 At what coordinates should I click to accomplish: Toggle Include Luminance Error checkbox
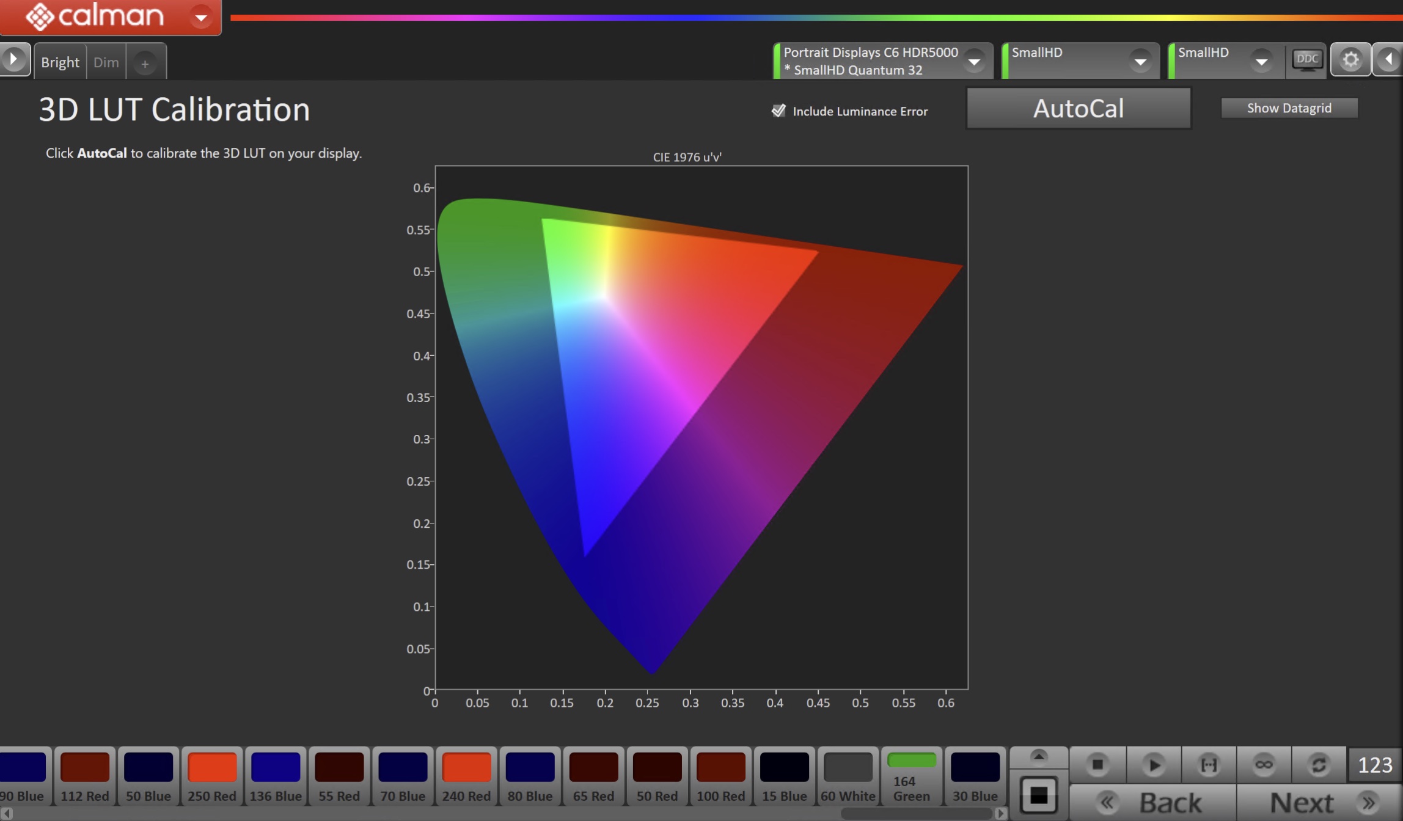(778, 111)
